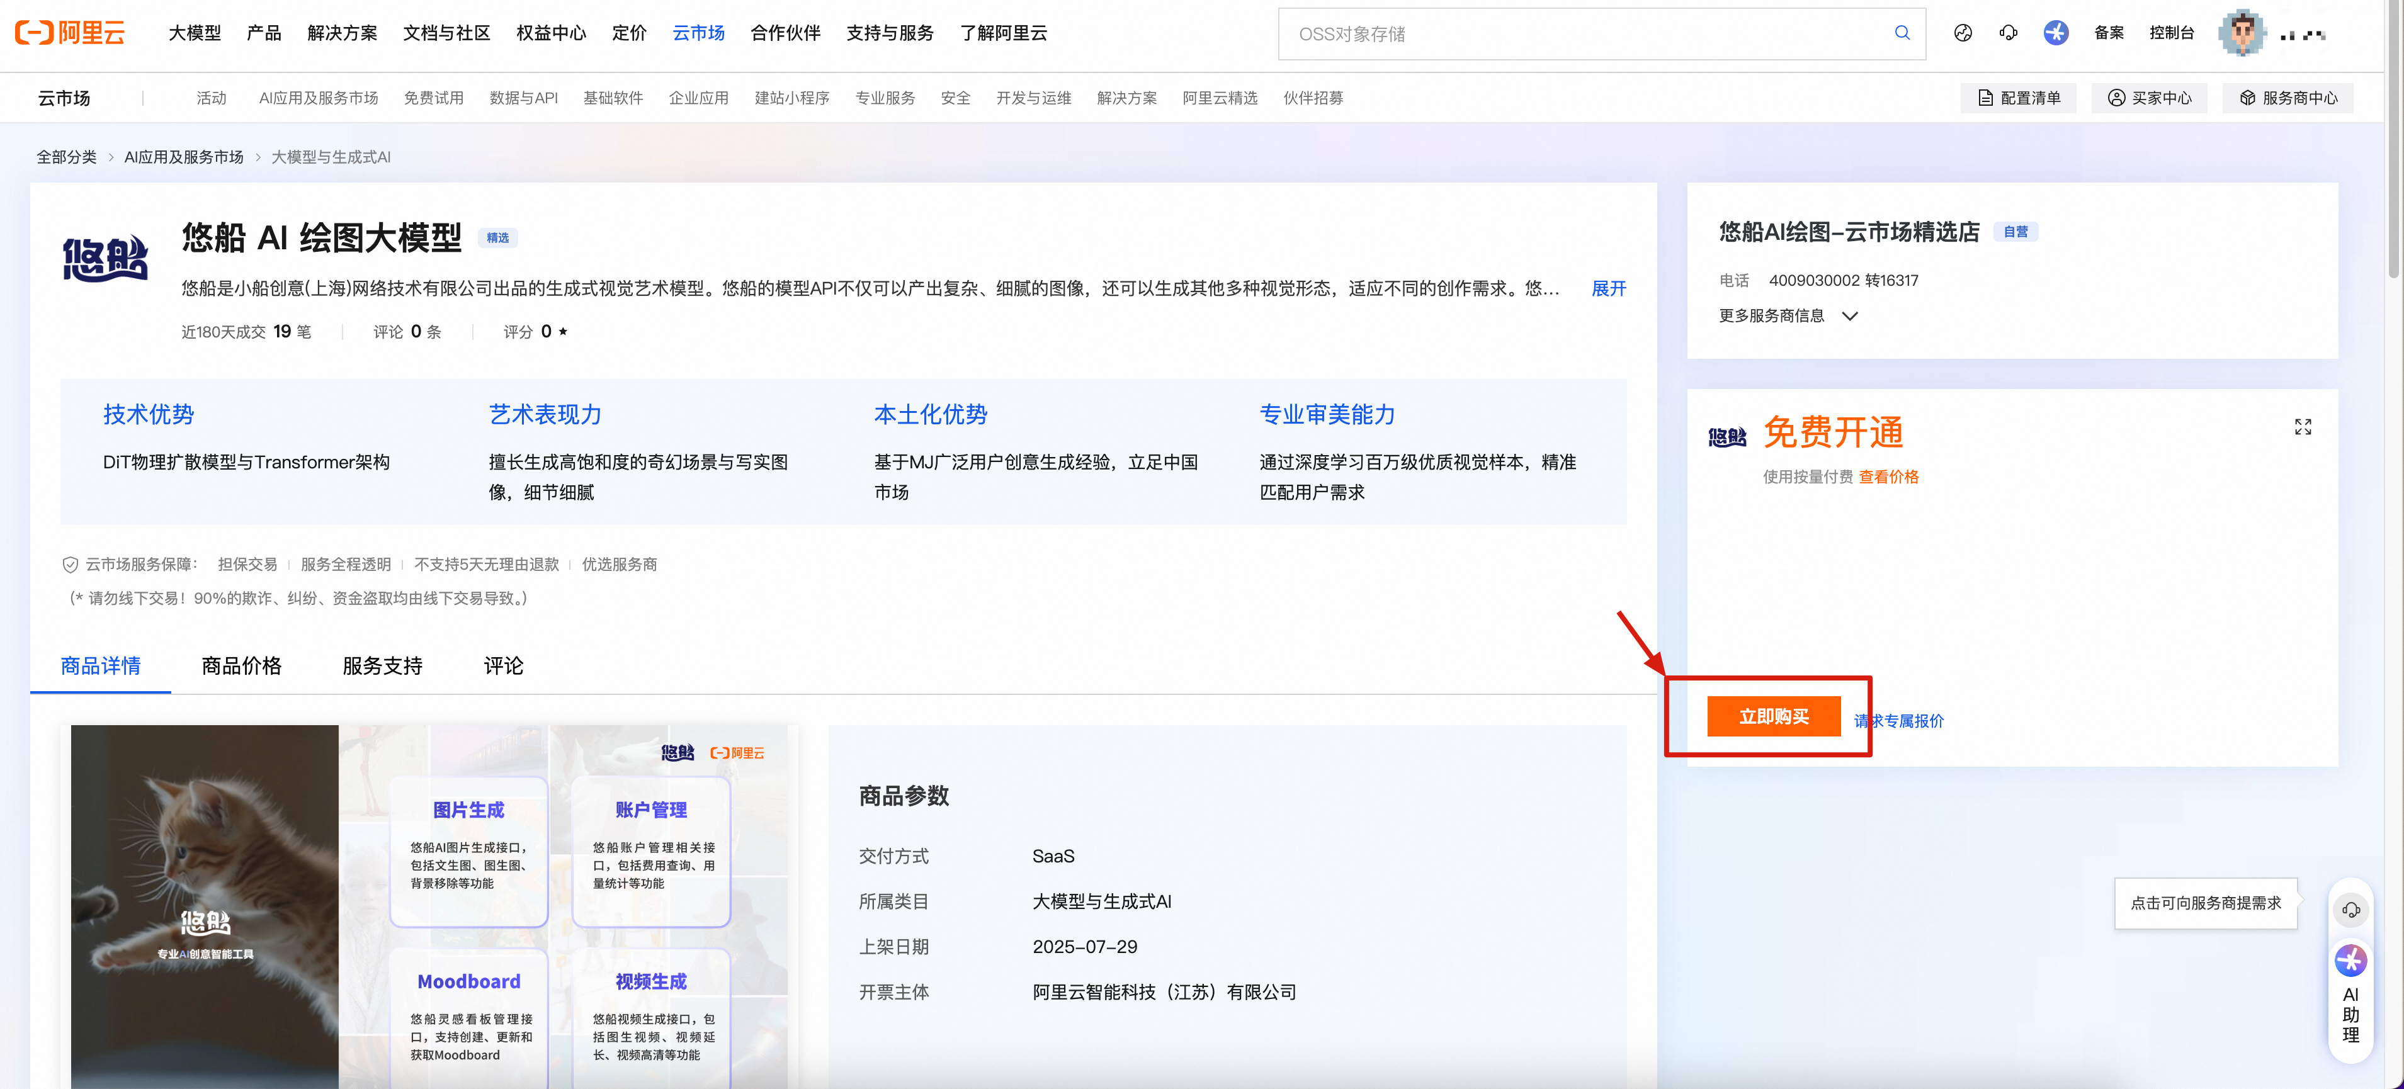2404x1089 pixels.
Task: Click the store name 悠船AI绘图-云市场精选店
Action: (1849, 232)
